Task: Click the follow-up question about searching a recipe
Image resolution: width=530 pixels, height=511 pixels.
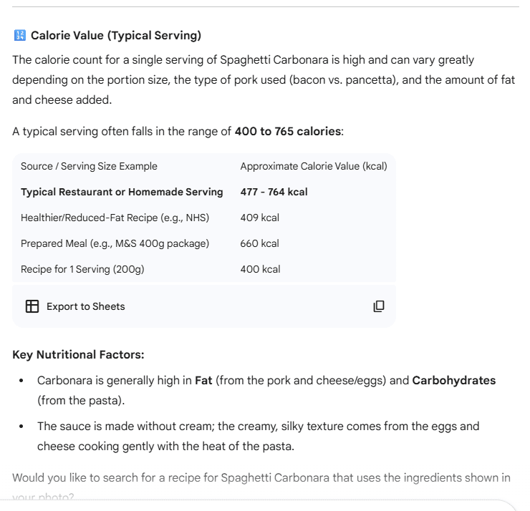Action: click(x=261, y=477)
